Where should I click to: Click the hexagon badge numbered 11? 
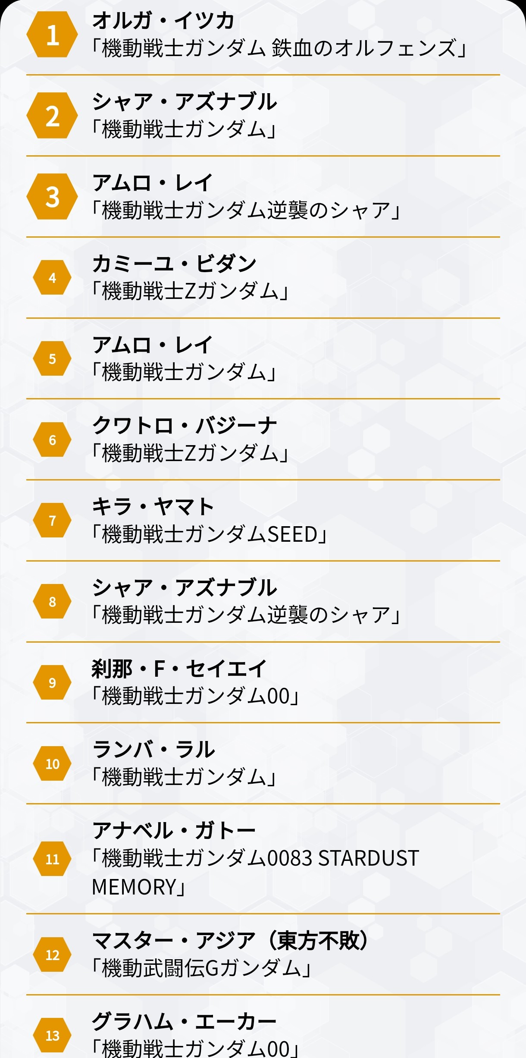click(x=52, y=859)
